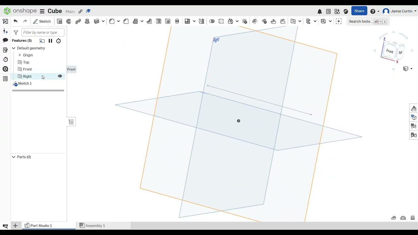This screenshot has height=235, width=418.
Task: Click the Front face of view cube
Action: [390, 51]
